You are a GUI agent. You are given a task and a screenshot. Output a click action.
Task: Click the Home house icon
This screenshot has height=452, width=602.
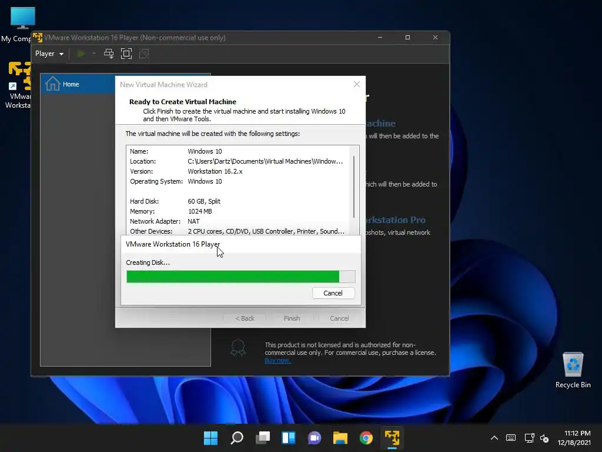coord(52,84)
